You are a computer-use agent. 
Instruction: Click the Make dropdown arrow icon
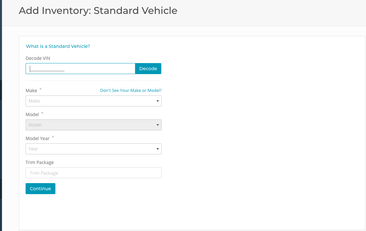click(x=157, y=101)
